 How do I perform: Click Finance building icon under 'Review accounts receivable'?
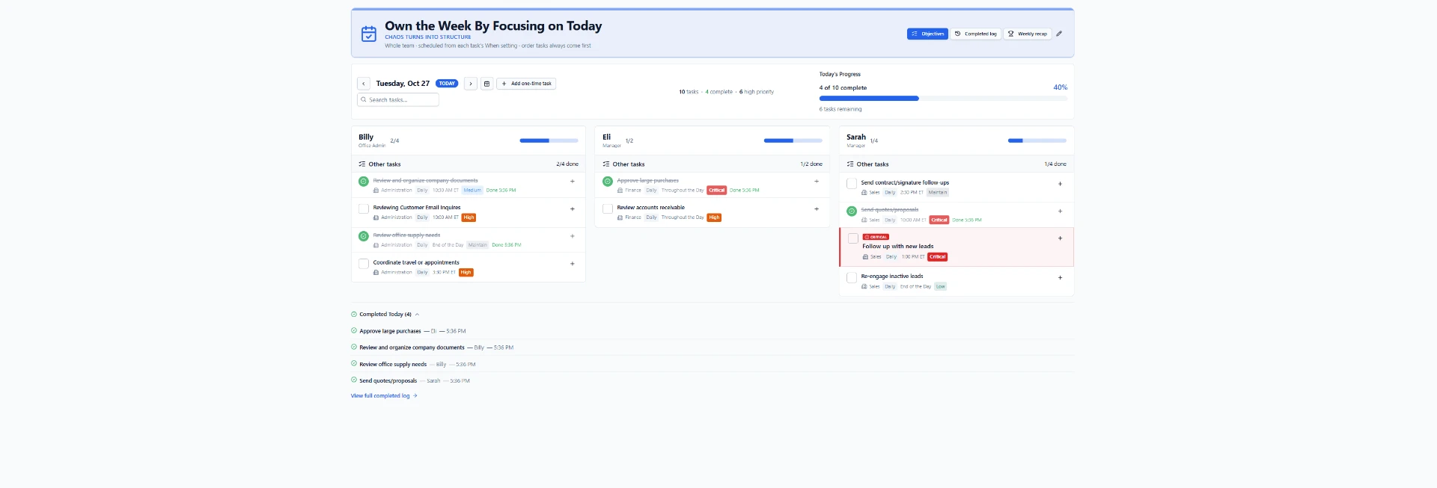[620, 217]
